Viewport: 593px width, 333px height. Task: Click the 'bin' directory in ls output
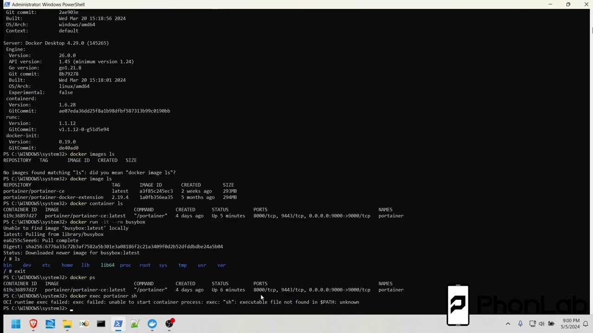click(x=7, y=265)
